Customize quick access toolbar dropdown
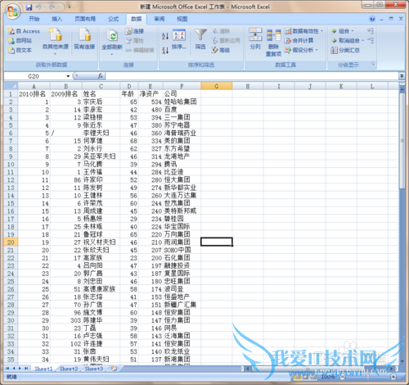Viewport: 409px width, 385px height. tap(70, 7)
